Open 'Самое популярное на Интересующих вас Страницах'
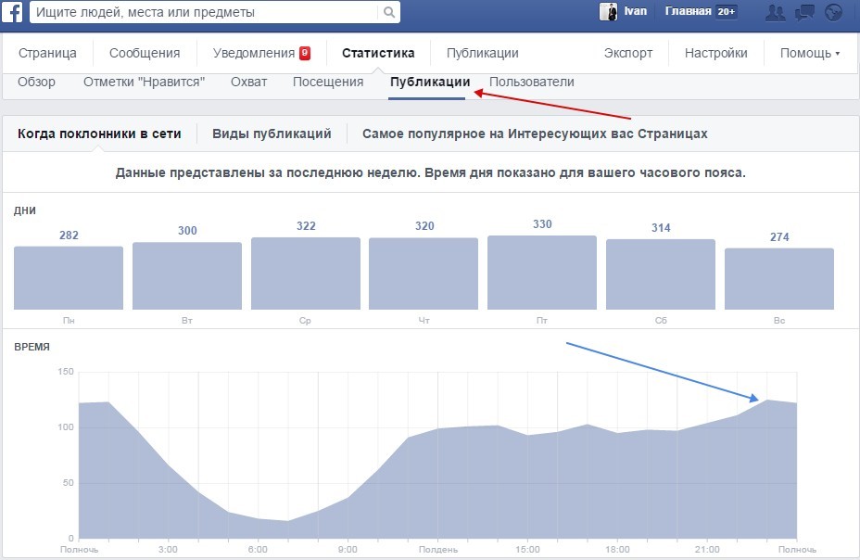Screen dimensions: 860x560 535,134
